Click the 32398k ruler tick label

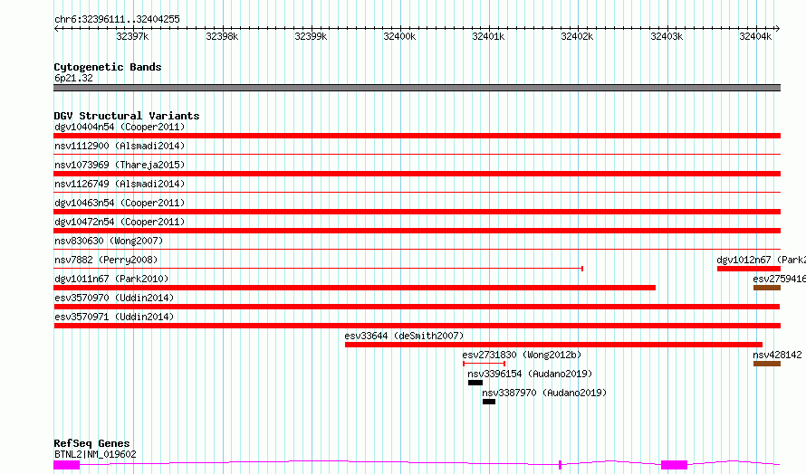tap(222, 36)
